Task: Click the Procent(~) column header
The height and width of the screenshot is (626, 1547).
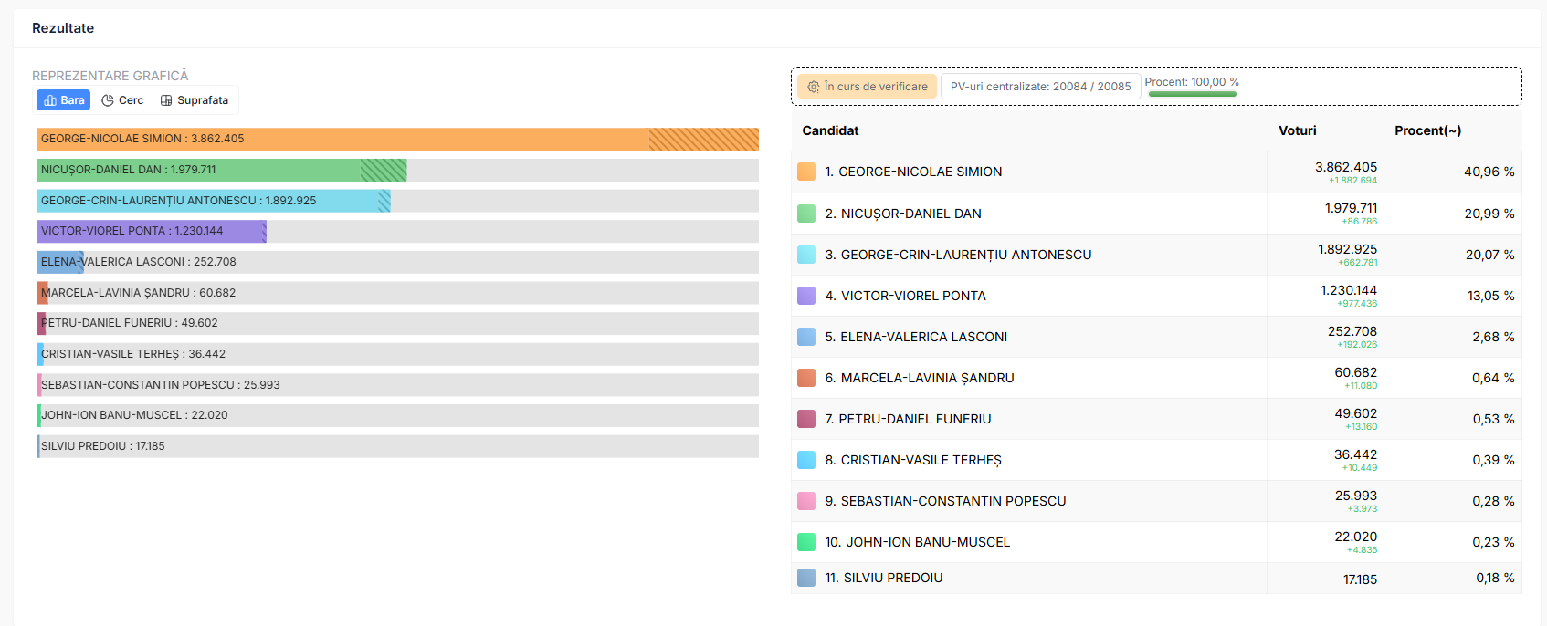Action: point(1427,130)
